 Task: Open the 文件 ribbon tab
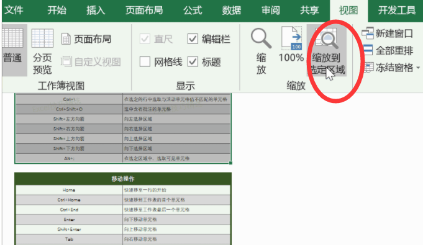coord(14,11)
